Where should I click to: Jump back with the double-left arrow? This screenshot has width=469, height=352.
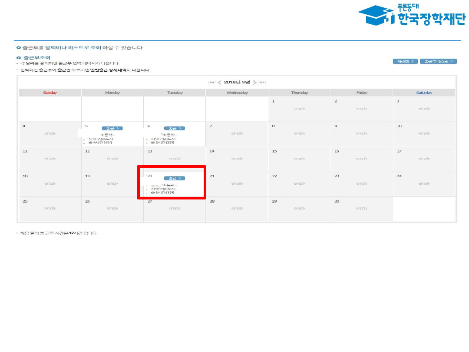212,83
